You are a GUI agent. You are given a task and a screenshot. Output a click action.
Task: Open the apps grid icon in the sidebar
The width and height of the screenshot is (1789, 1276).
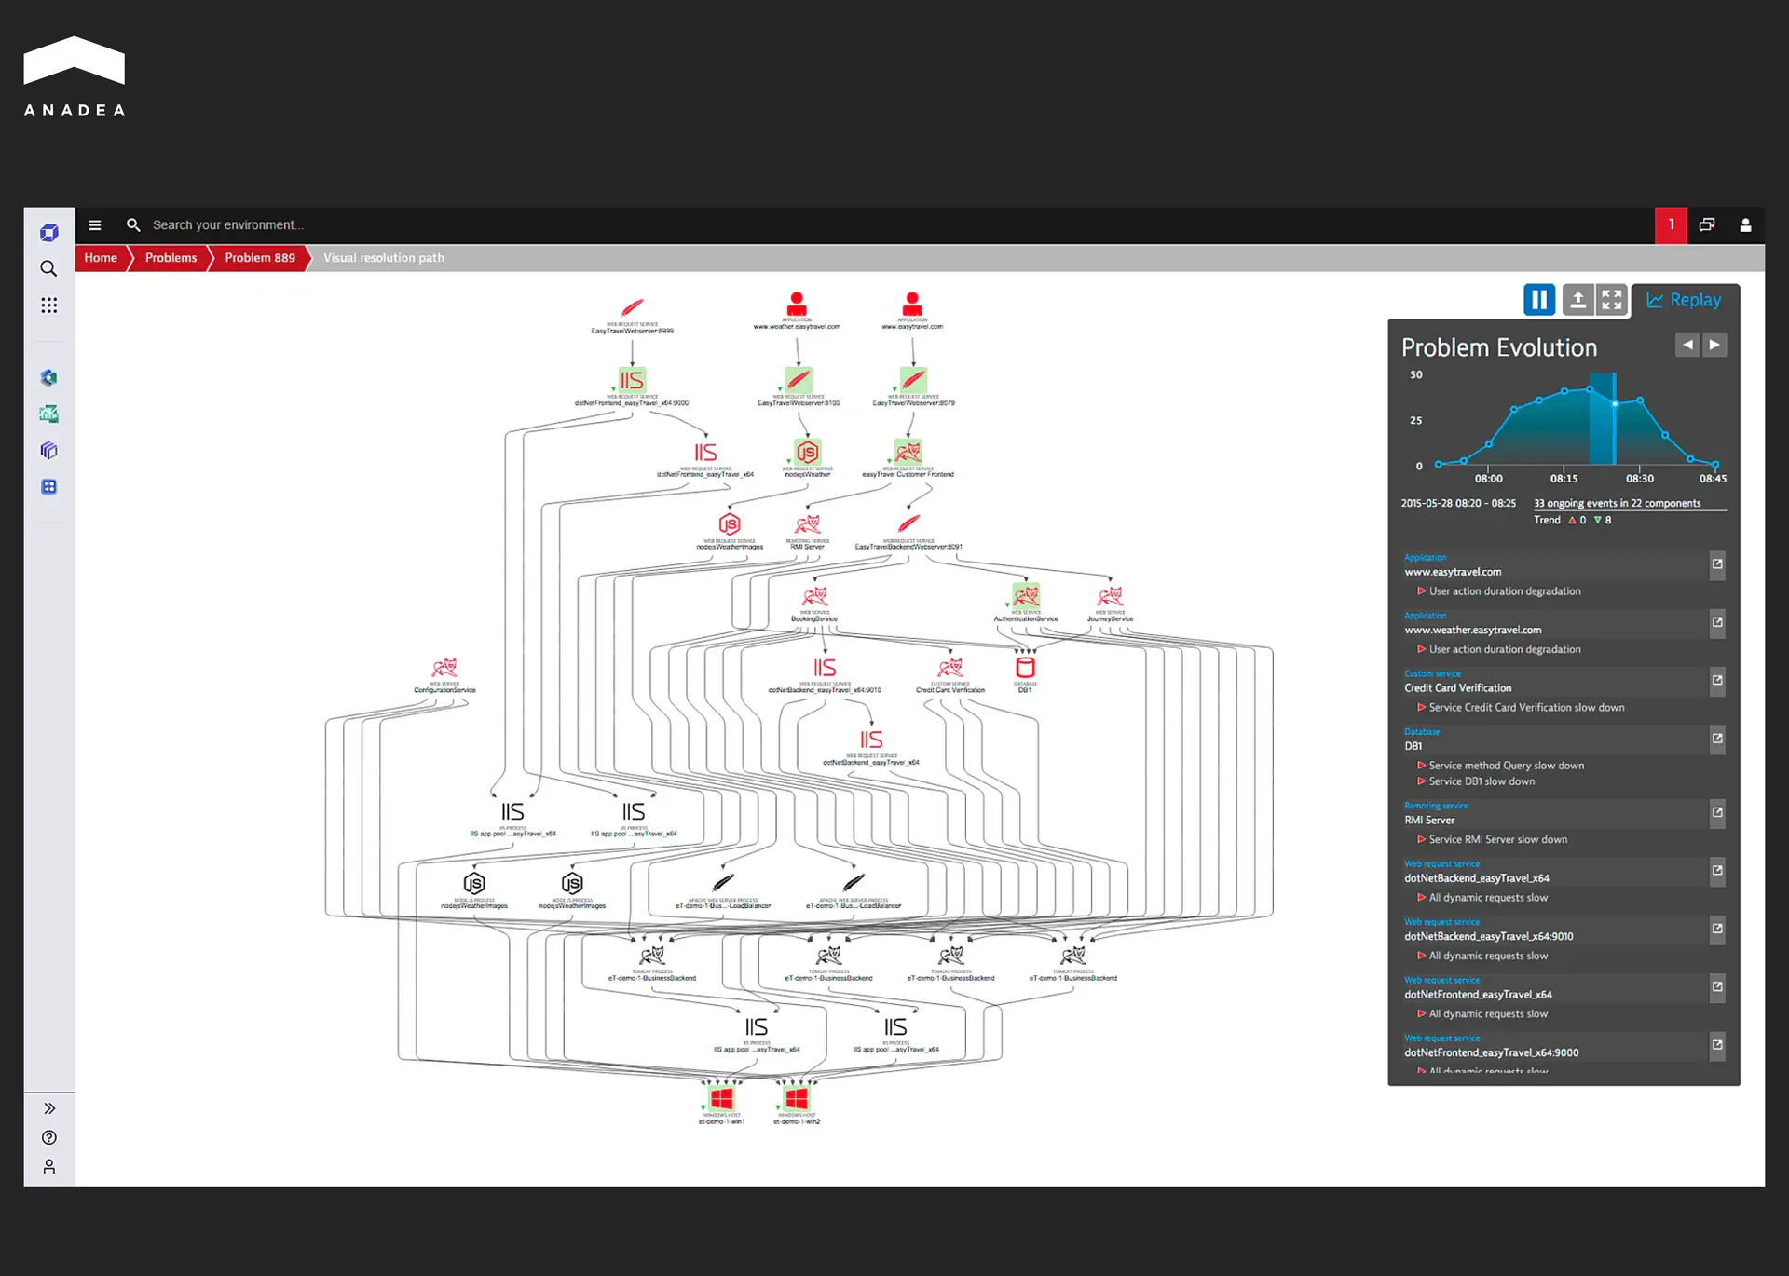[x=48, y=305]
